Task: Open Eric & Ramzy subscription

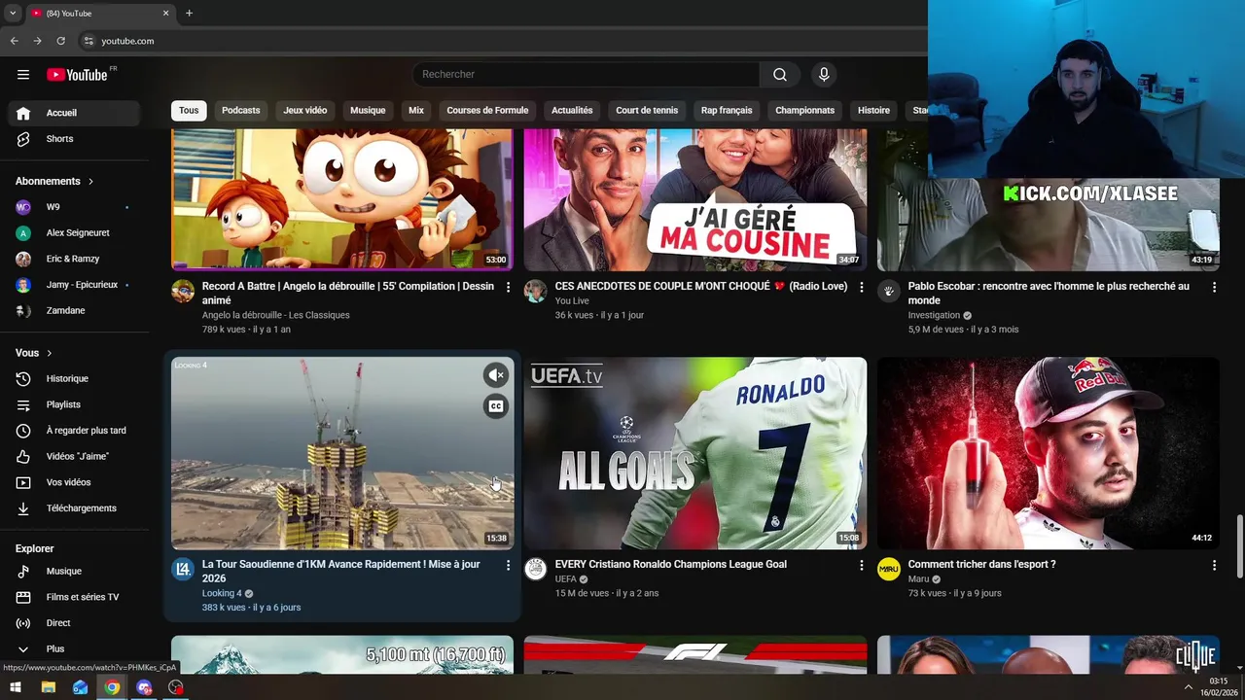Action: [x=74, y=259]
